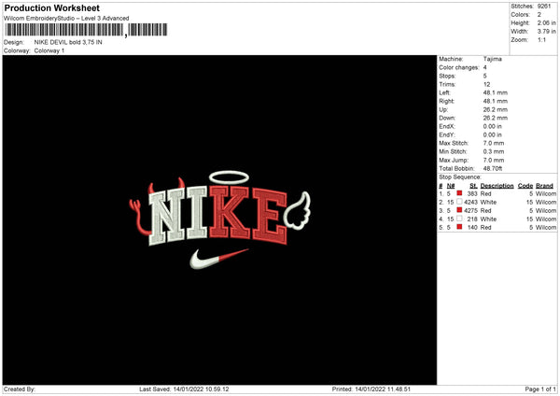Click the Zoom value "1:1"
Viewport: 560px width, 396px height.
click(541, 39)
